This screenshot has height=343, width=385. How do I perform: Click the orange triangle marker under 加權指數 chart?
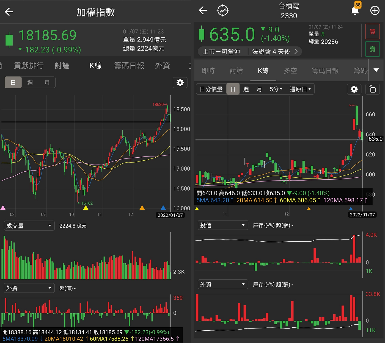point(142,208)
